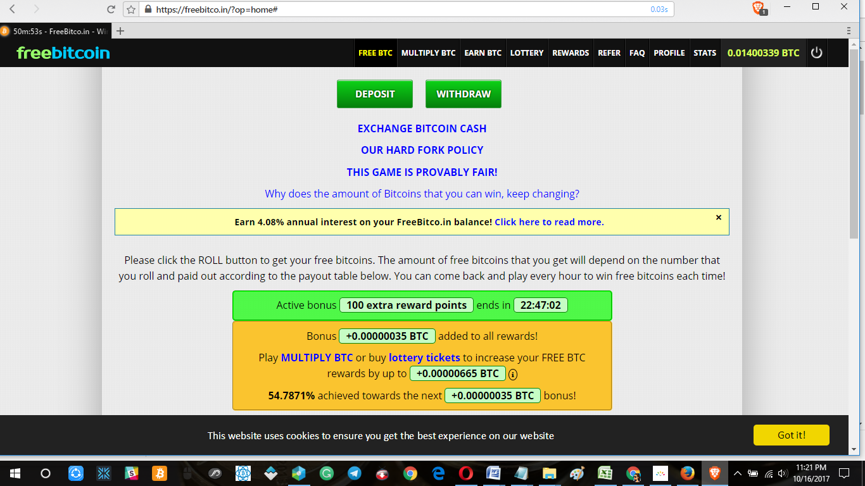Screen dimensions: 865x486
Task: Open the FAQ page
Action: click(637, 53)
